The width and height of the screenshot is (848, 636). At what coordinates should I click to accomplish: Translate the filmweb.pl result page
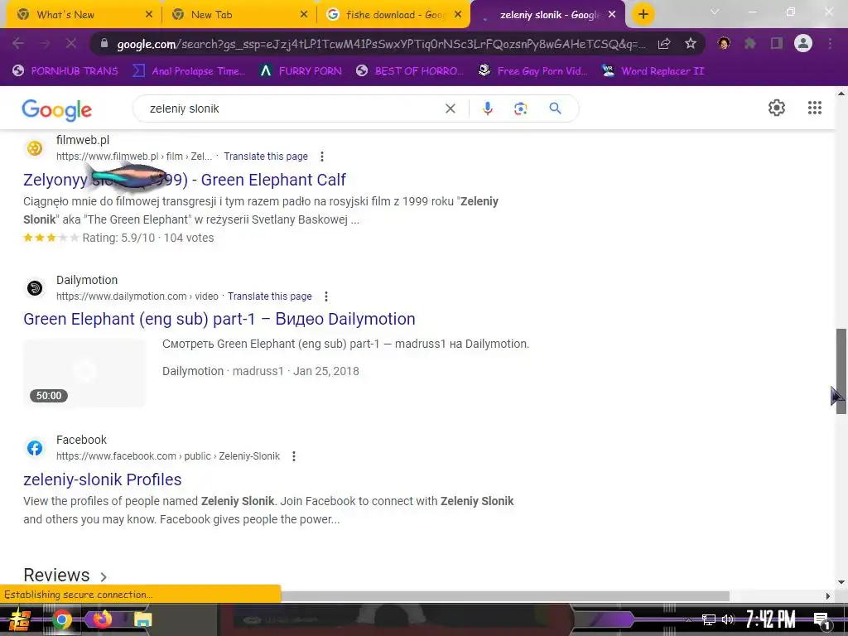(266, 157)
